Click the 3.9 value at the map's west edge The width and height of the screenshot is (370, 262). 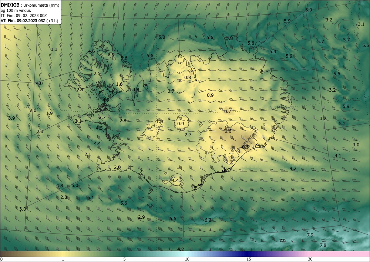pos(11,118)
